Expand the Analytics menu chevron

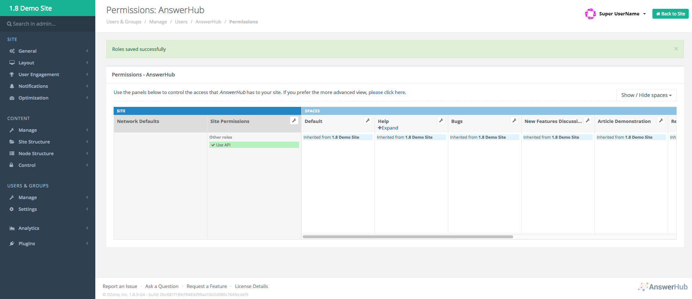[x=87, y=228]
